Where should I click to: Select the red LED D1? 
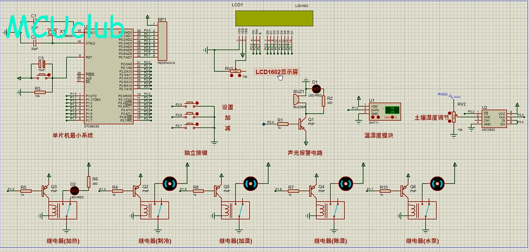(x=316, y=89)
